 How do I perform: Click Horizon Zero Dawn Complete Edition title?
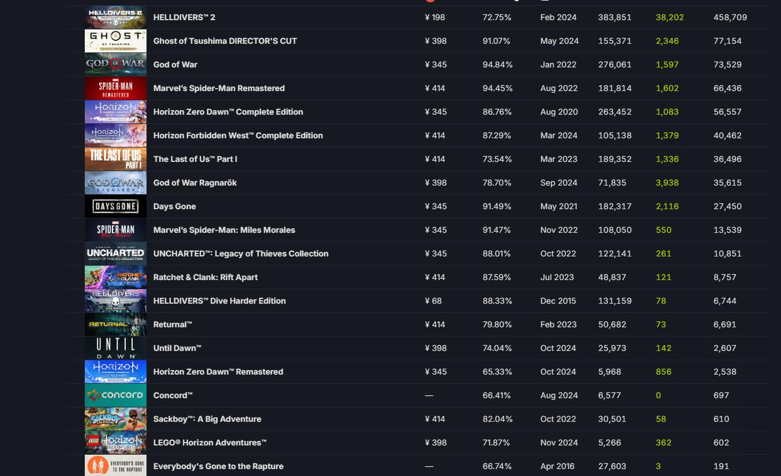coord(228,112)
